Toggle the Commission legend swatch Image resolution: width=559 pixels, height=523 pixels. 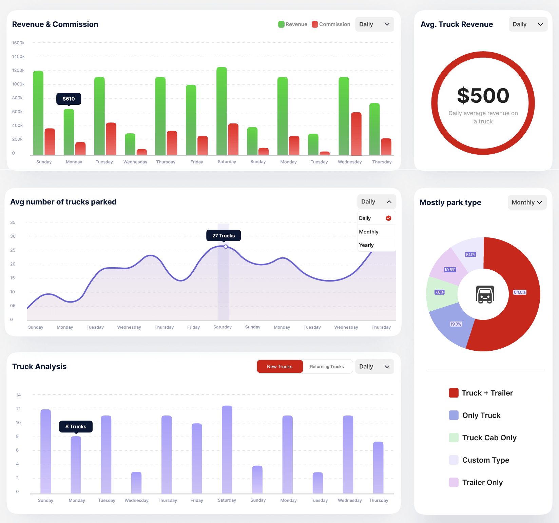tap(315, 24)
